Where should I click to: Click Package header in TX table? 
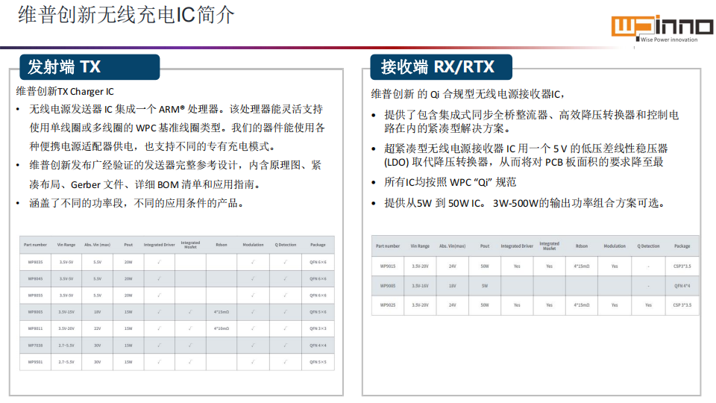[318, 245]
